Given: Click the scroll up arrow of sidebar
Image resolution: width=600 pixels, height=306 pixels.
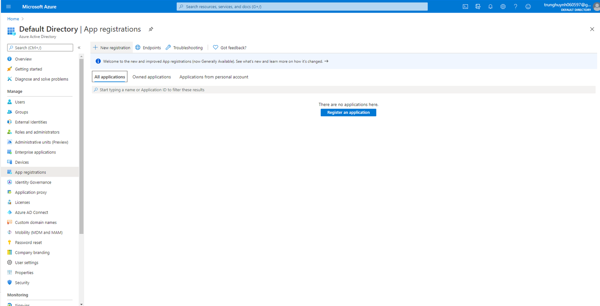Looking at the screenshot, I should coord(81,56).
